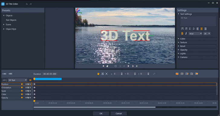
Task: Expand the Scene preset category
Action: 4,24
